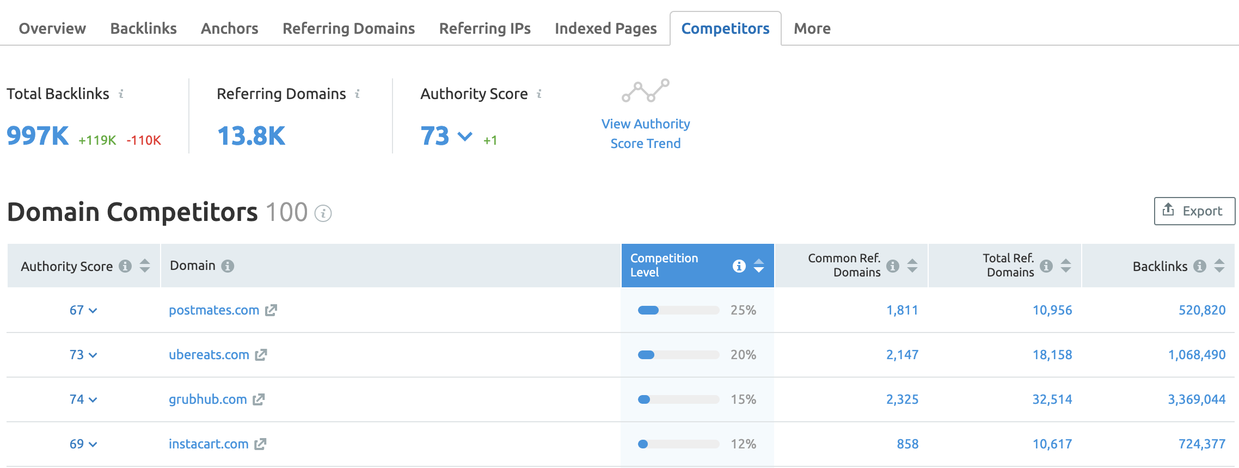Image resolution: width=1239 pixels, height=468 pixels.
Task: Click the 13.8K referring domains value
Action: coord(251,136)
